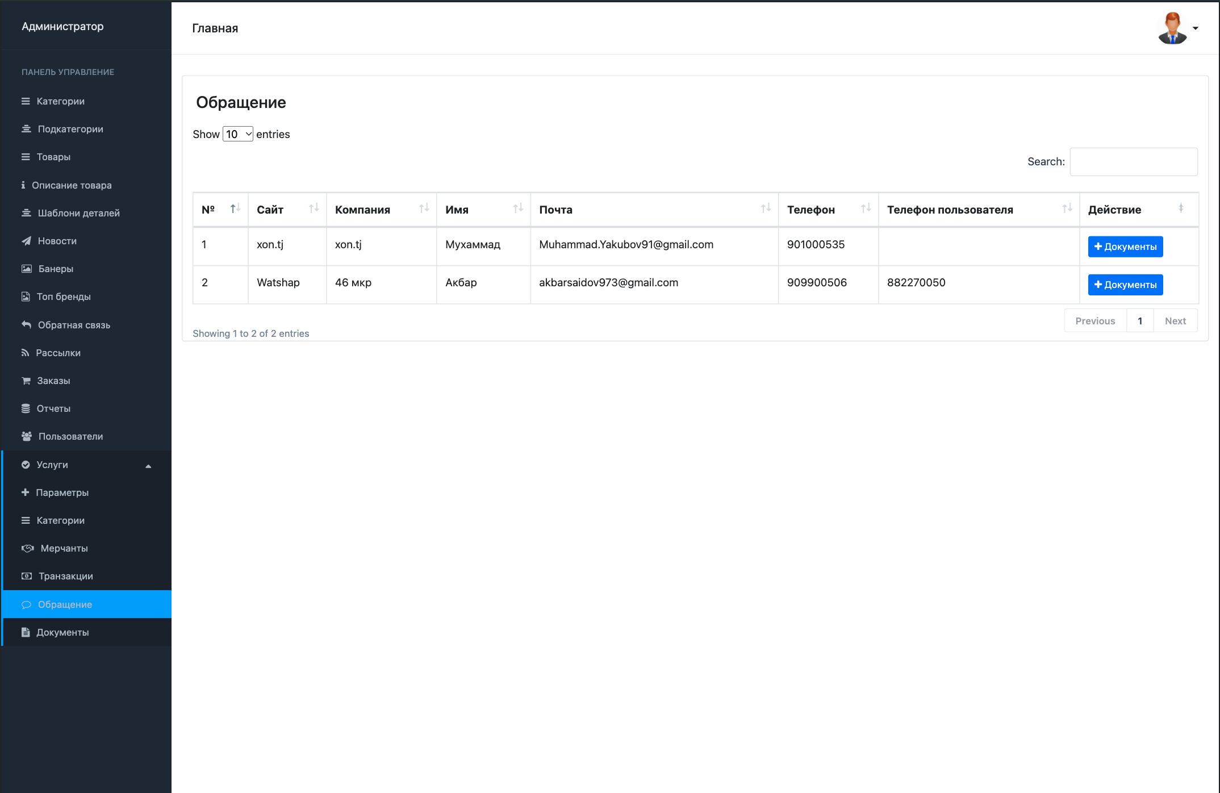This screenshot has width=1220, height=793.
Task: Open Категории under Услуги submenu
Action: point(86,520)
